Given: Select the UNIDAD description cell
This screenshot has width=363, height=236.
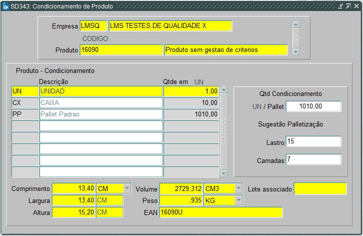Looking at the screenshot, I should click(101, 91).
